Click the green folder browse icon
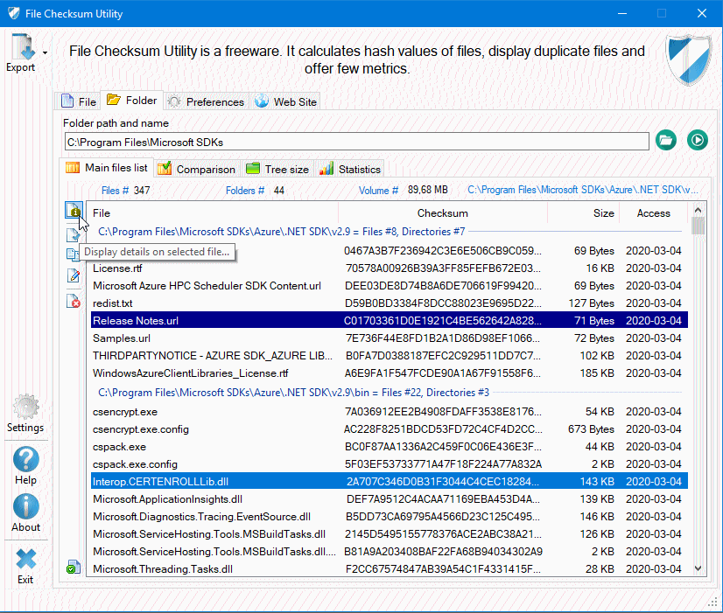This screenshot has width=723, height=613. [665, 140]
